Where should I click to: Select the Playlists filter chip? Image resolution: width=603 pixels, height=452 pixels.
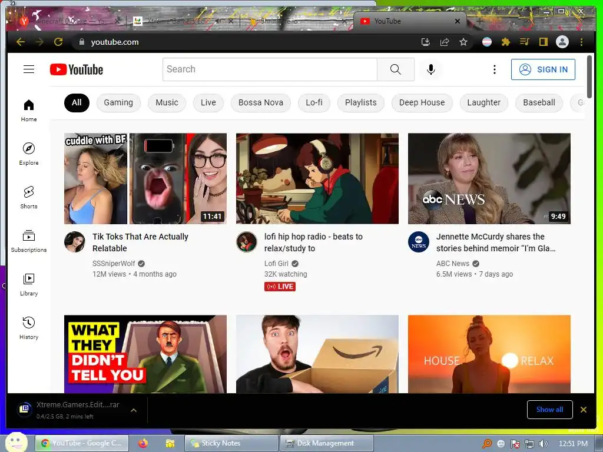pos(361,102)
